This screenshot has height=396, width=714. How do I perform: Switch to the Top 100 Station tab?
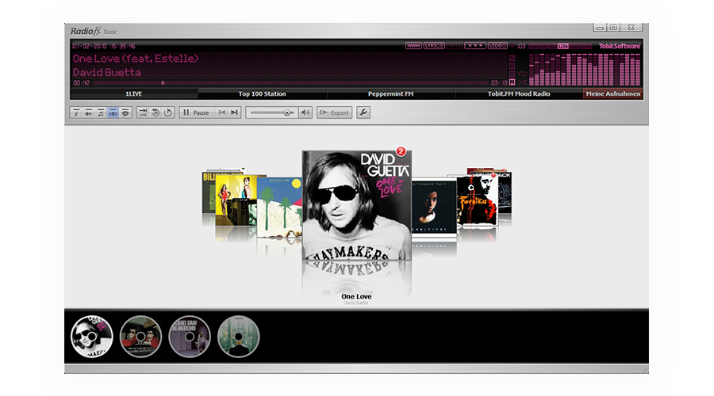click(263, 93)
